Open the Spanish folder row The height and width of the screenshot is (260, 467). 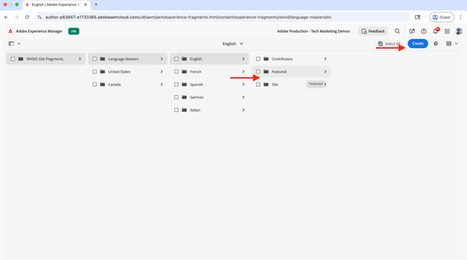[x=209, y=84]
